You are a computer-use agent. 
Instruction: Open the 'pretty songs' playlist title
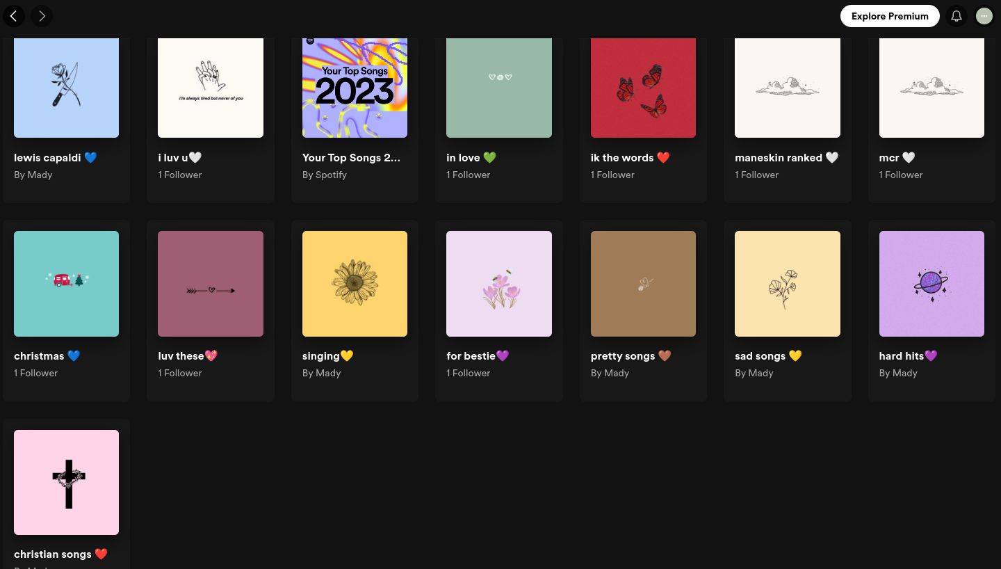(x=630, y=356)
